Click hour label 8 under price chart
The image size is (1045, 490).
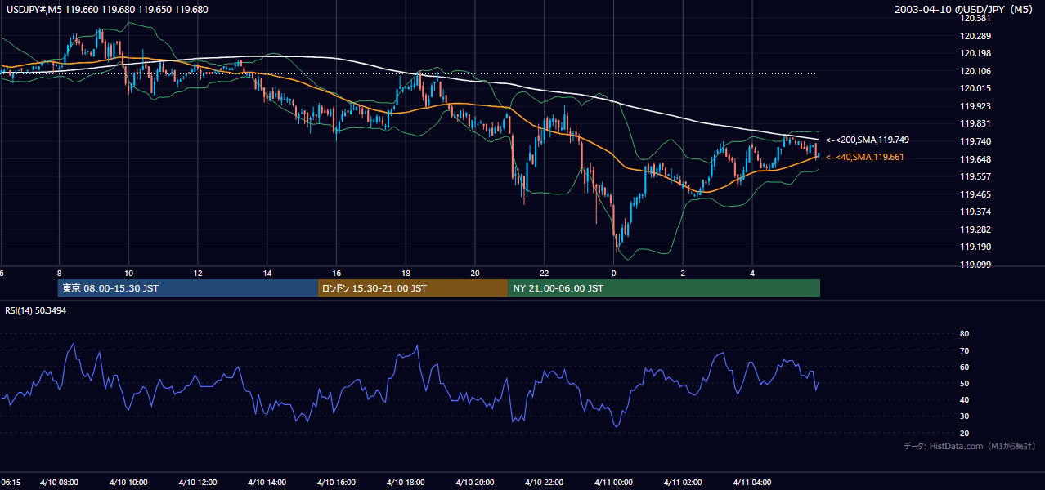(59, 272)
